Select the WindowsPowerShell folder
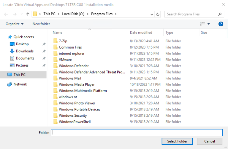Viewport: 228px width, 149px height. click(75, 122)
